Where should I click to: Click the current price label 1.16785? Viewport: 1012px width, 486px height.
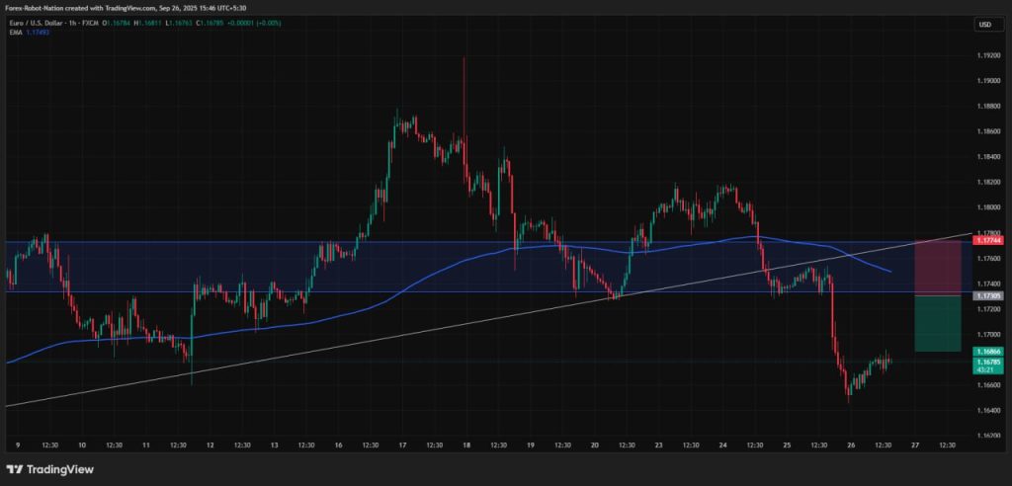coord(987,362)
